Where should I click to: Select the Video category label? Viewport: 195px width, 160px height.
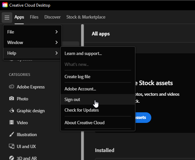tap(22, 123)
